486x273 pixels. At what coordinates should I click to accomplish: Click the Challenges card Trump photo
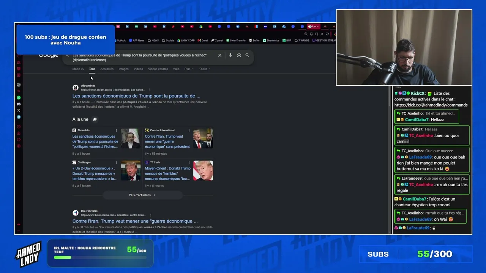[x=131, y=171]
